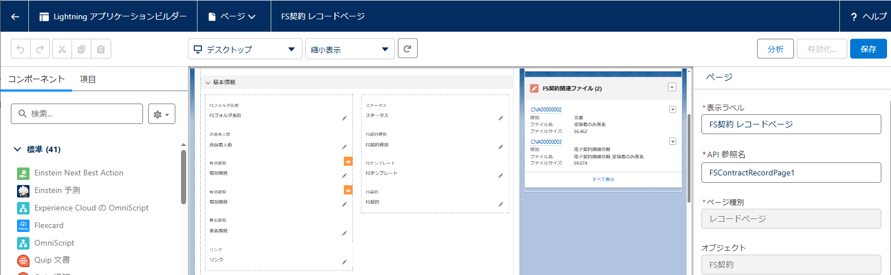Open row actions dropdown for CNA00000003
Image resolution: width=891 pixels, height=275 pixels.
(673, 141)
